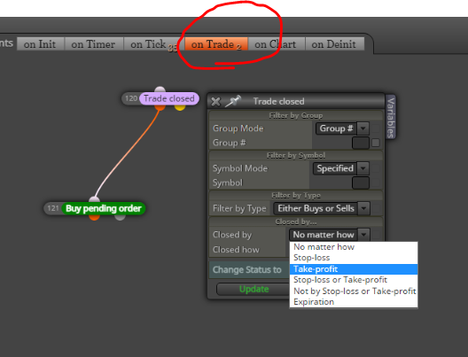Viewport: 468px width, 357px height.
Task: Toggle the checkbox beside Symbol Mode
Action: tap(376, 168)
